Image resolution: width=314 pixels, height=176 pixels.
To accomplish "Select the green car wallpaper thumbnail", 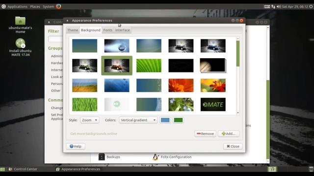I will 85,66.
